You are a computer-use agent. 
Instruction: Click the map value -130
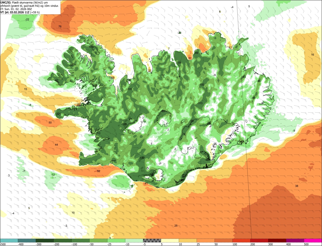142,158
